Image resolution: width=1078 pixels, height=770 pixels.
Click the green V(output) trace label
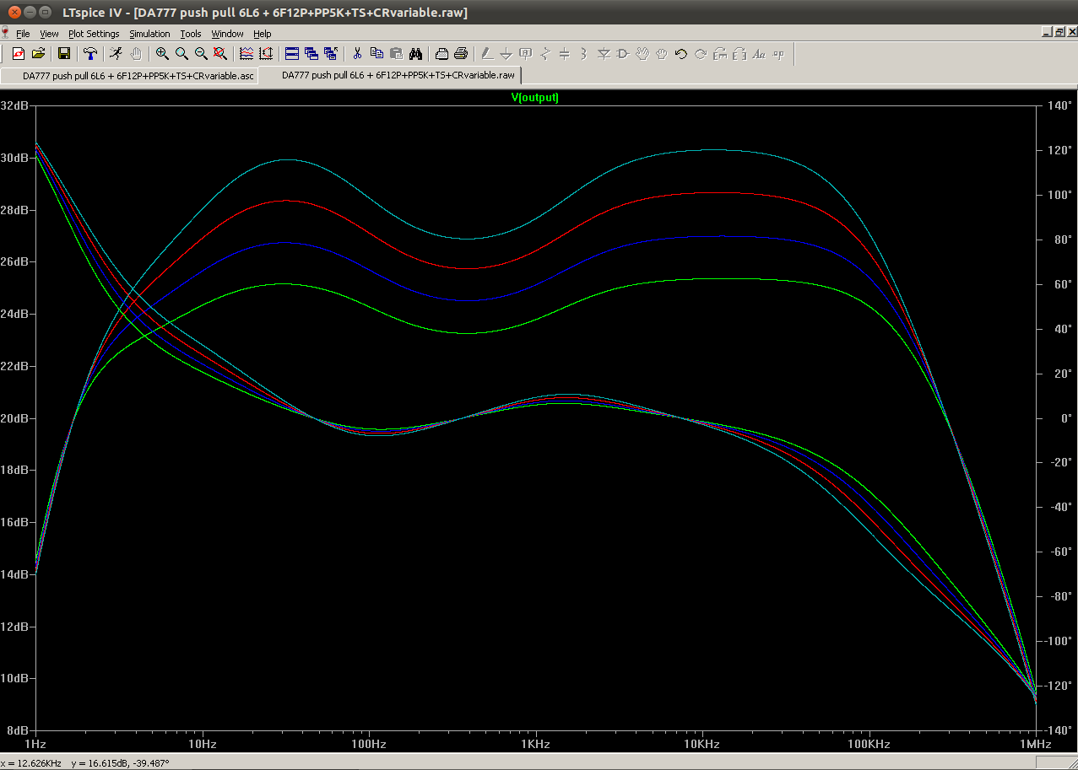[x=535, y=97]
